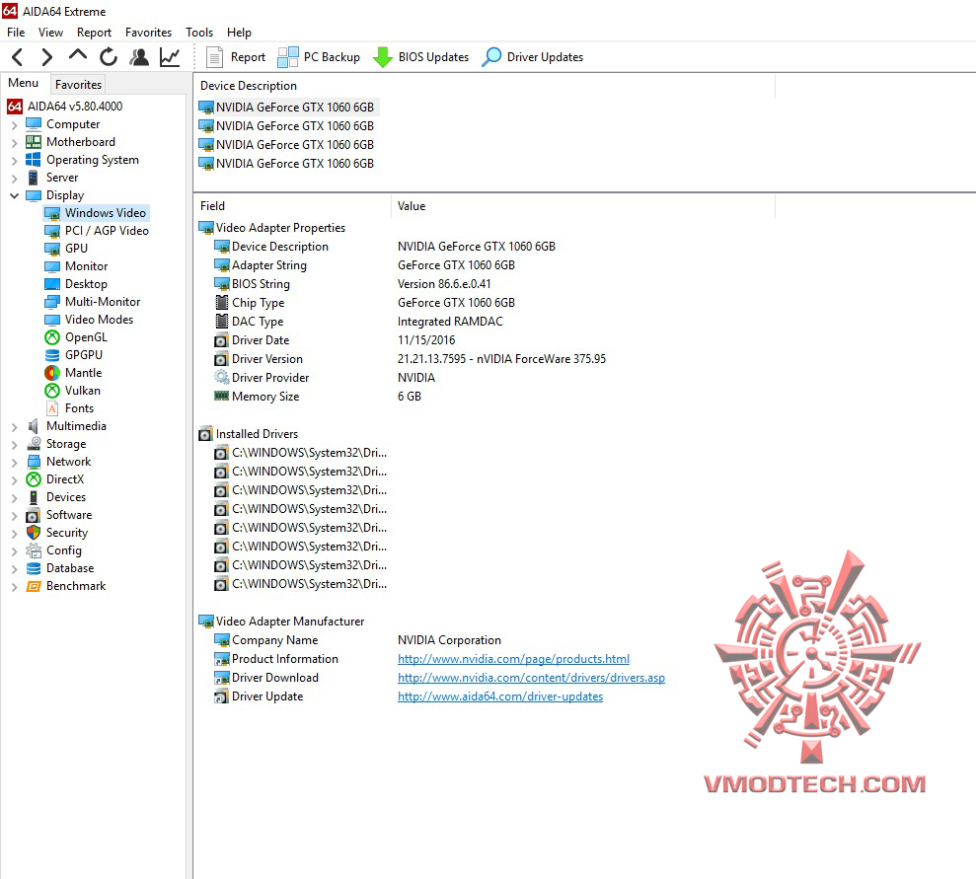The image size is (976, 879).
Task: Click the Mantle icon in tree
Action: [x=52, y=373]
